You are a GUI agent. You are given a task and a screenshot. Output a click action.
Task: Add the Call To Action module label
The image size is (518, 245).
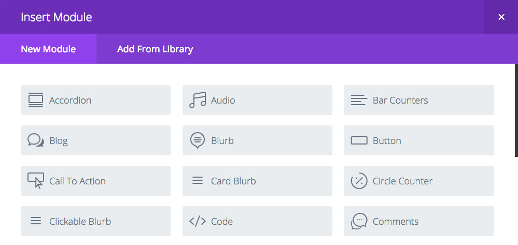pyautogui.click(x=77, y=181)
